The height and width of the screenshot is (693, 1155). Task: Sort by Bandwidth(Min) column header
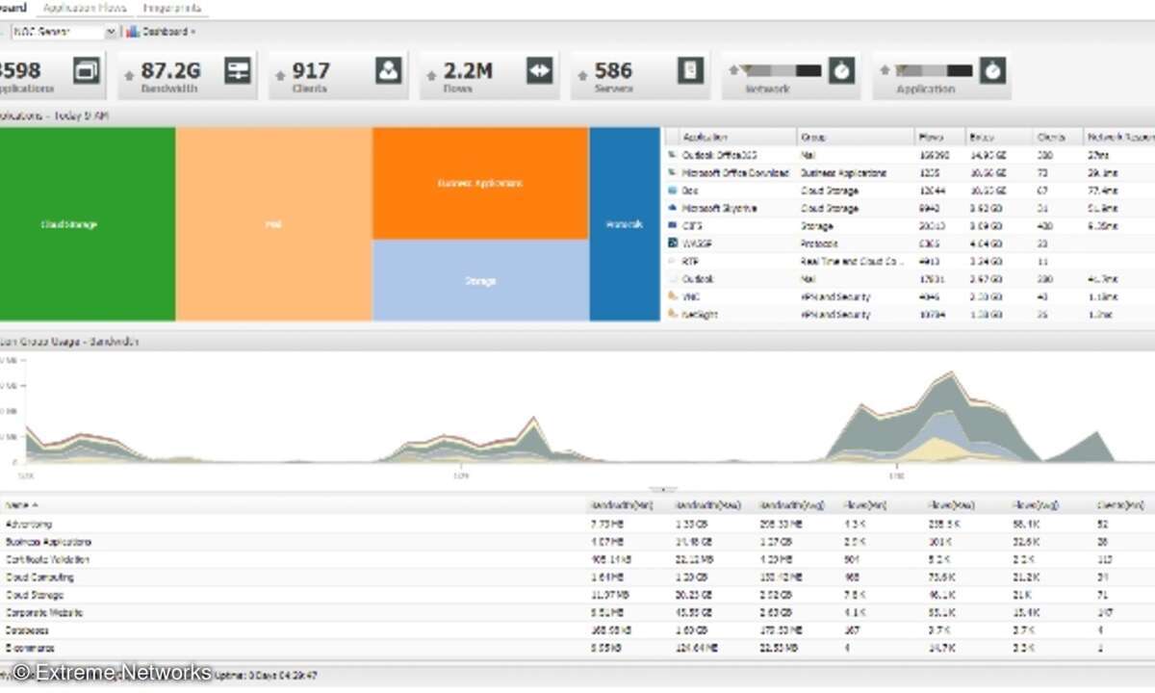(x=629, y=504)
